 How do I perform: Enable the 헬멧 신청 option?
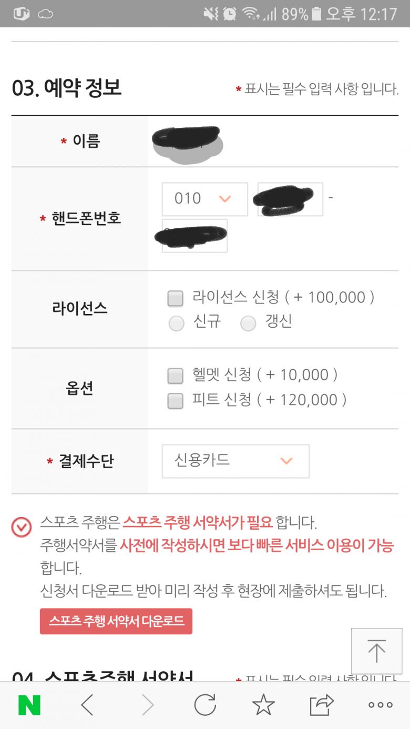pyautogui.click(x=176, y=376)
